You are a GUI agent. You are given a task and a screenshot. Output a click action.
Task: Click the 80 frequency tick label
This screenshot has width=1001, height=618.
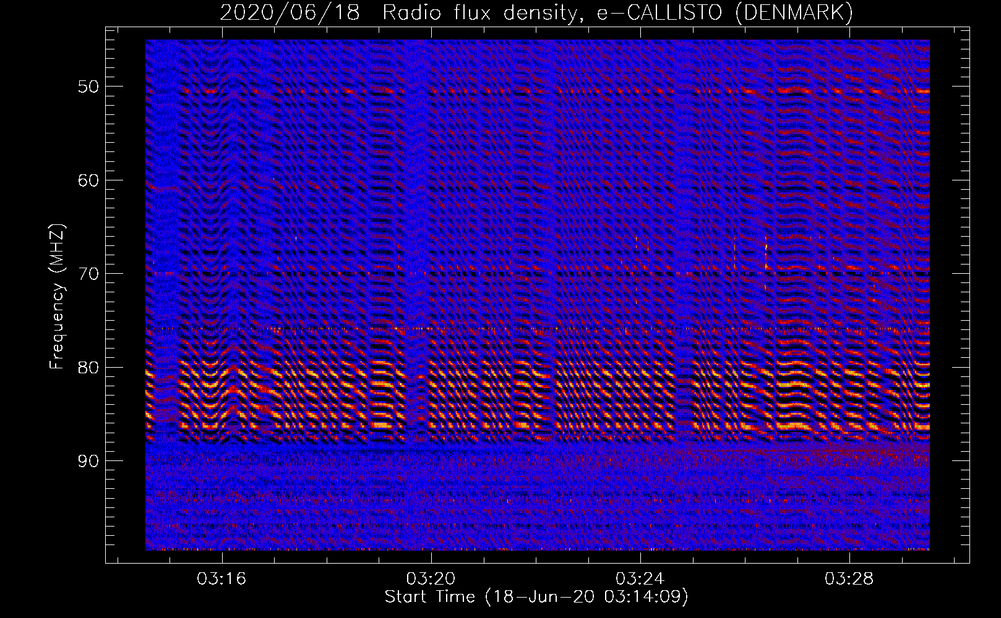[x=88, y=367]
